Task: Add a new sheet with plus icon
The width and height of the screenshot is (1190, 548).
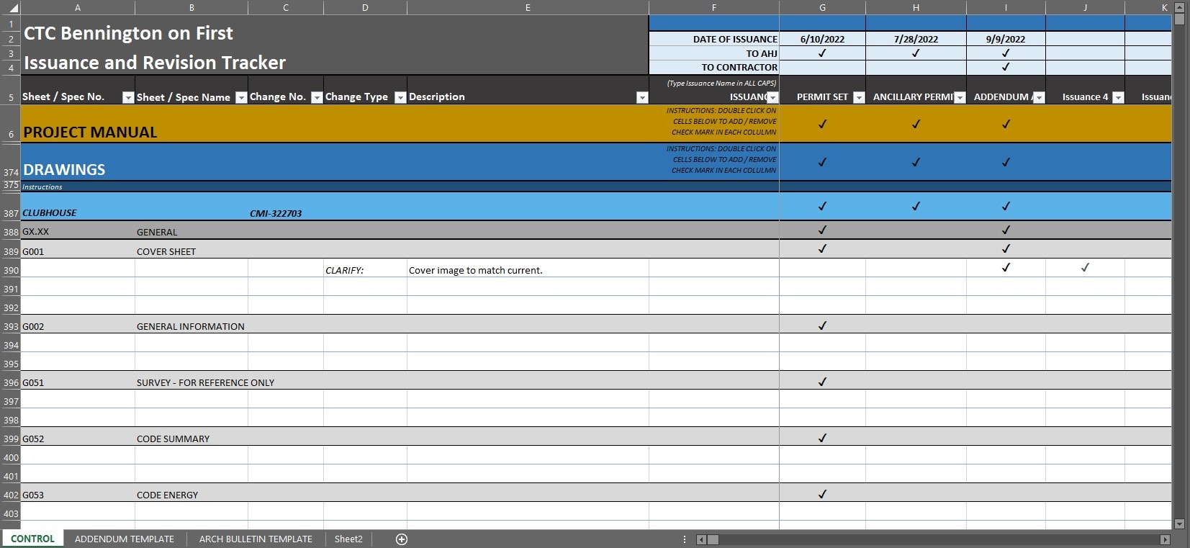Action: tap(402, 539)
